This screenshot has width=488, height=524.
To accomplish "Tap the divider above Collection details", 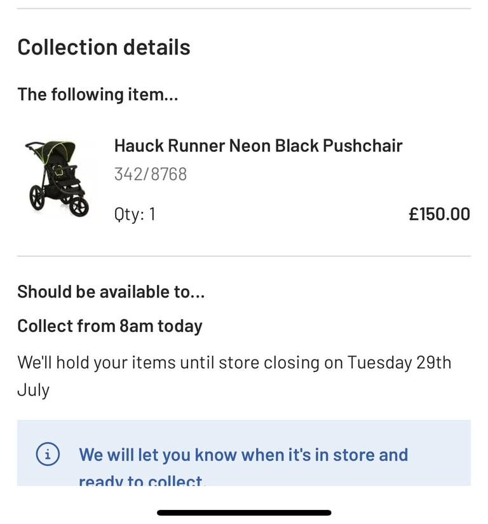I will [244, 8].
